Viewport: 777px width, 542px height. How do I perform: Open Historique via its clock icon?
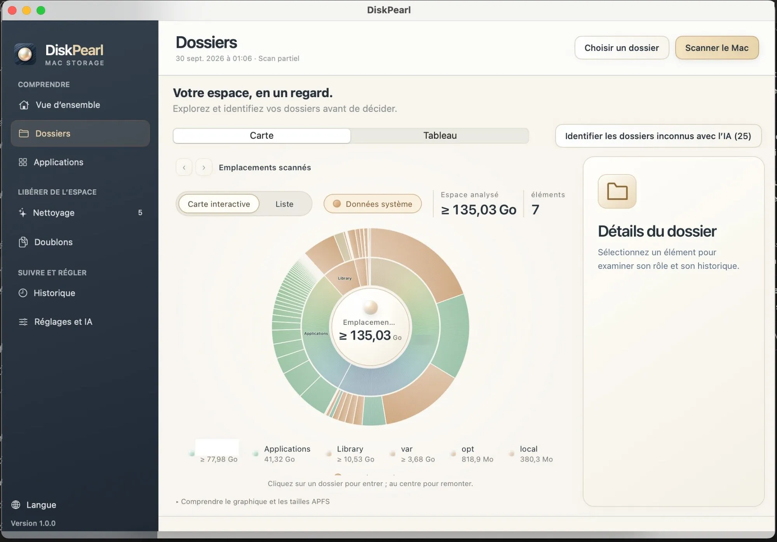click(x=23, y=293)
